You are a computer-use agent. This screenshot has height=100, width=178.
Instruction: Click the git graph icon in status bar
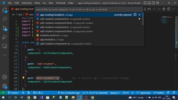click(29, 93)
